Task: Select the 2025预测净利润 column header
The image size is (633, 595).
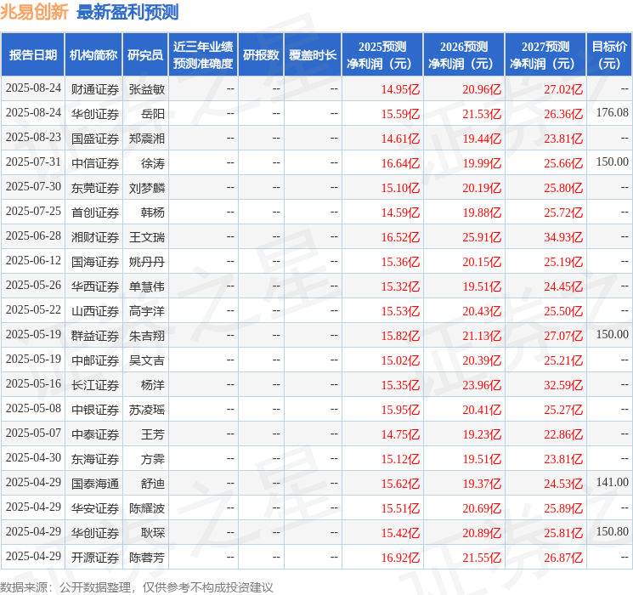Action: (x=381, y=55)
